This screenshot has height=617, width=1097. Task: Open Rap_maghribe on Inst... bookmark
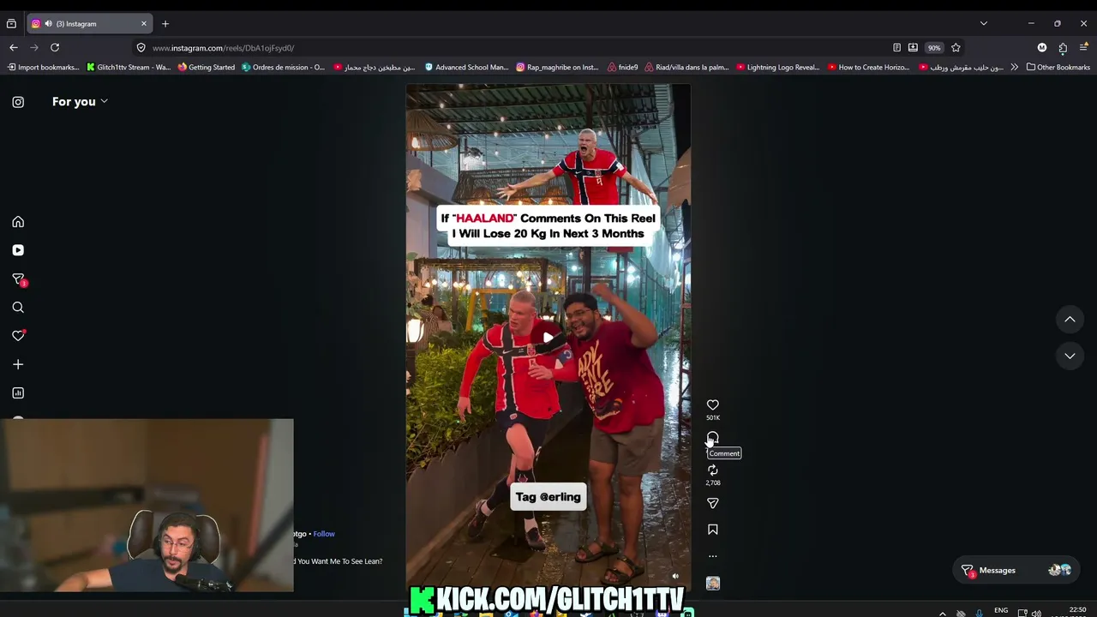pos(557,67)
